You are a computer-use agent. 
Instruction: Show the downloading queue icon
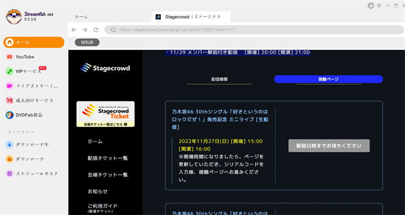(x=10, y=145)
